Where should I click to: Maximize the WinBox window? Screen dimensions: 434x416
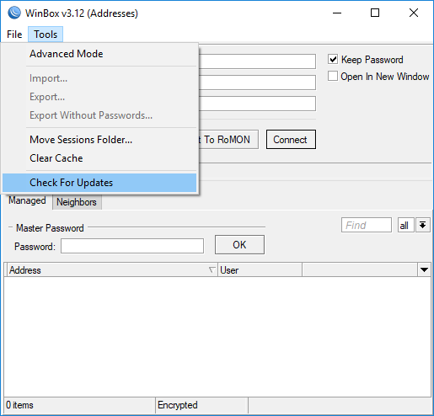(x=375, y=13)
